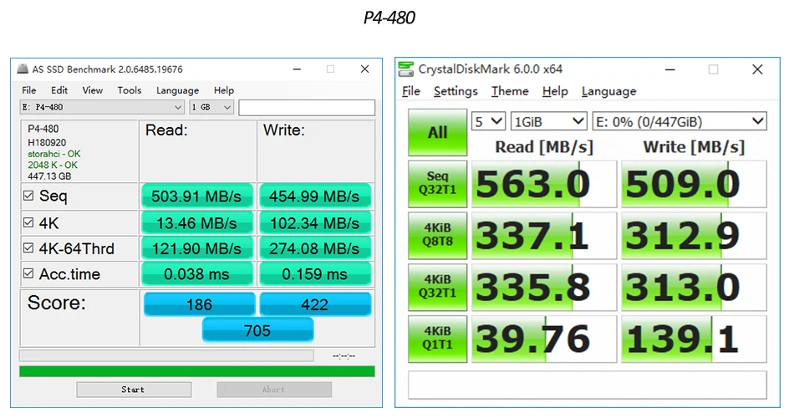Click the 4KiB Q8T8 read value 337.1

[544, 236]
